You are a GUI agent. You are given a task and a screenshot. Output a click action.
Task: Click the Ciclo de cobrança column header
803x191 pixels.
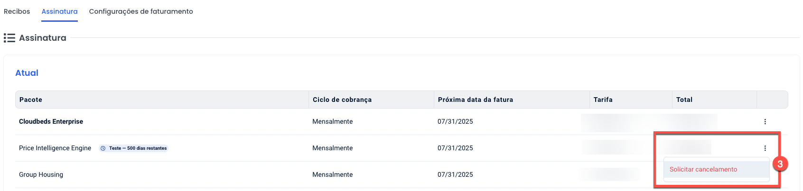[342, 100]
